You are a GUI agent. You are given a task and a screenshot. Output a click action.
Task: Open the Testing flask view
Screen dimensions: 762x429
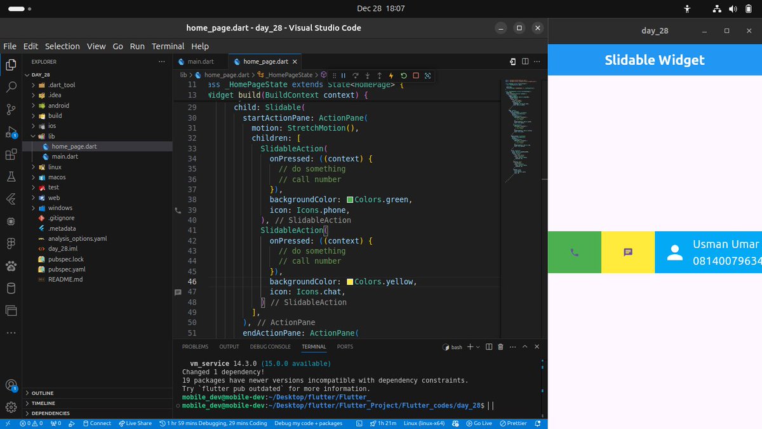[11, 177]
